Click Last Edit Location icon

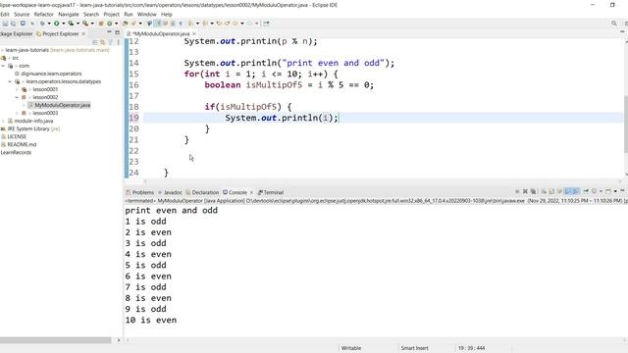(219, 24)
